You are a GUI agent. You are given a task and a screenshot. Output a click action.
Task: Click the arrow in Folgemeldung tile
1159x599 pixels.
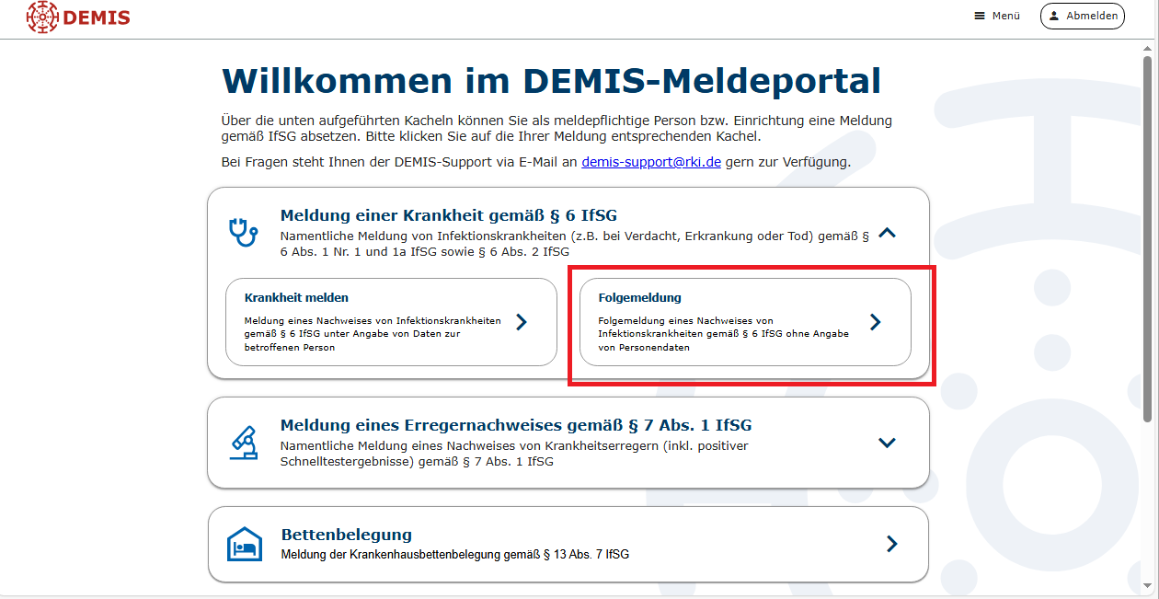coord(875,322)
